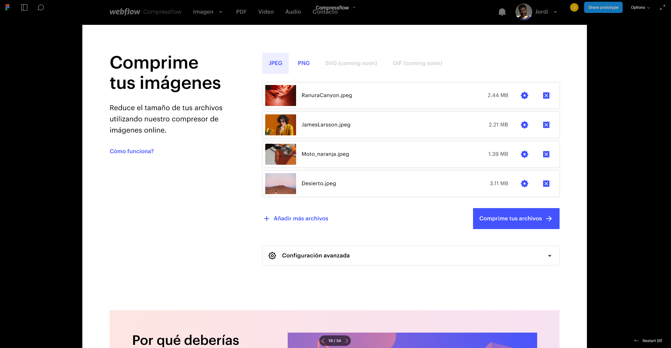The image size is (671, 348).
Task: Click the Comprime tus archivos button
Action: [516, 219]
